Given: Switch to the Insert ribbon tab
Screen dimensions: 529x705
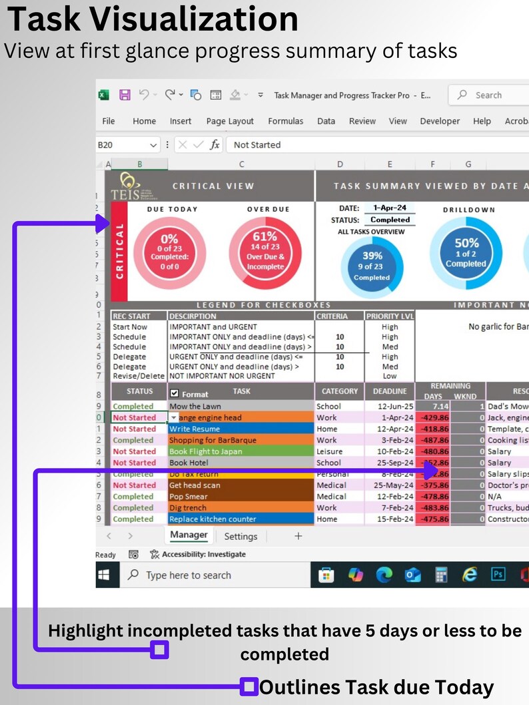Looking at the screenshot, I should (x=181, y=121).
